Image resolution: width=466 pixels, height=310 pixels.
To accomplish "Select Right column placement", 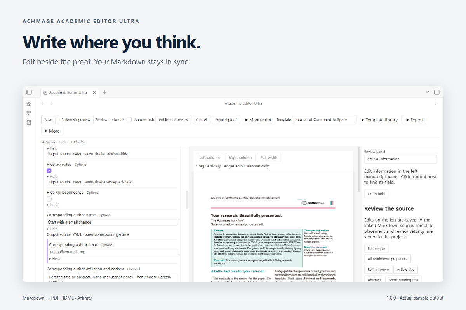I will coord(240,158).
